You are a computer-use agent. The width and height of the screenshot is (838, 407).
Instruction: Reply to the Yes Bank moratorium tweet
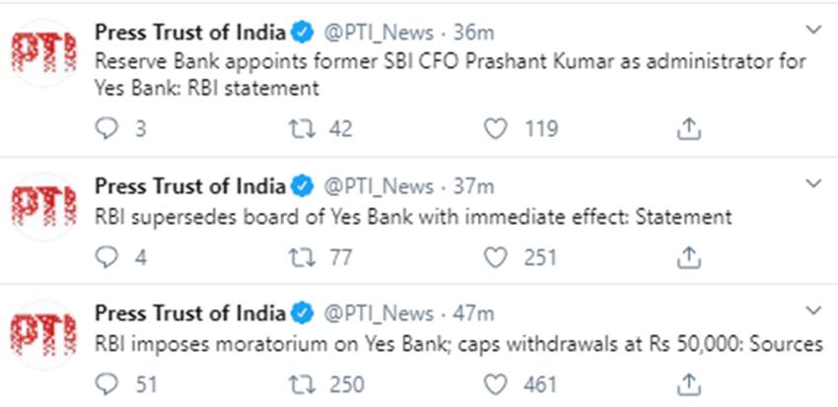(x=108, y=384)
